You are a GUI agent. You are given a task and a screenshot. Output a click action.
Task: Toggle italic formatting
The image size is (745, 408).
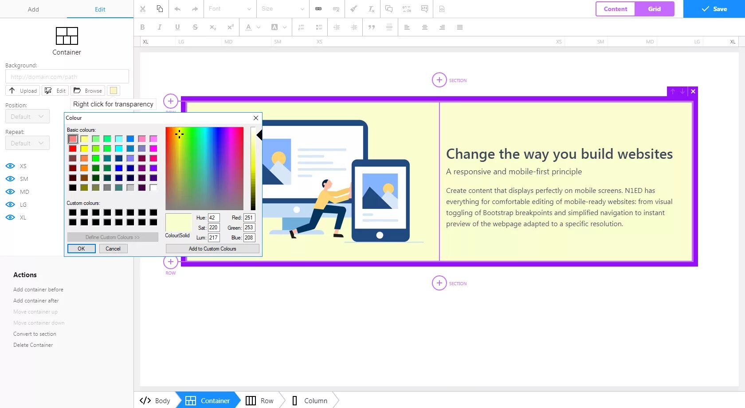160,27
